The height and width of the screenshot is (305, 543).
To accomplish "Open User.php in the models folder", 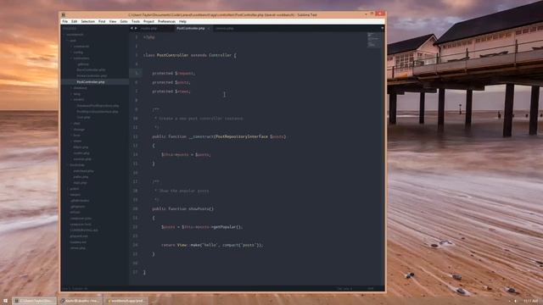I will click(83, 117).
